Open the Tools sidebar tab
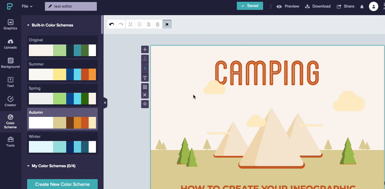The width and height of the screenshot is (385, 189). (x=10, y=142)
